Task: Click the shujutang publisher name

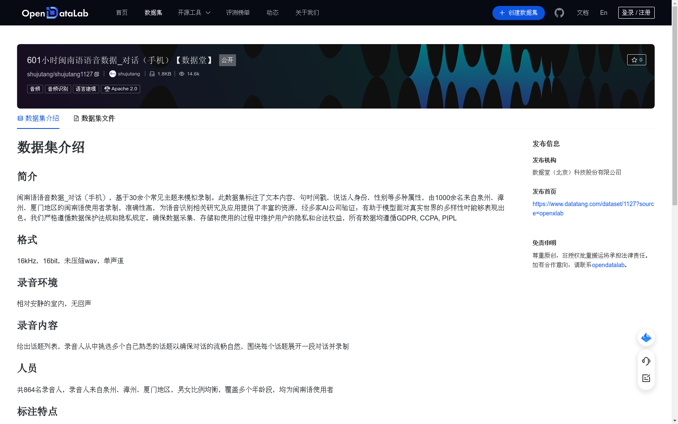Action: [129, 74]
